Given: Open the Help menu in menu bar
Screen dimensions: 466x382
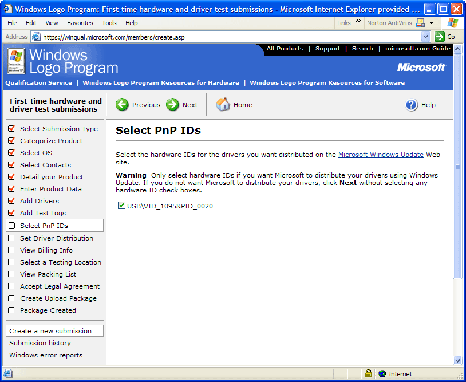Looking at the screenshot, I should tap(131, 23).
